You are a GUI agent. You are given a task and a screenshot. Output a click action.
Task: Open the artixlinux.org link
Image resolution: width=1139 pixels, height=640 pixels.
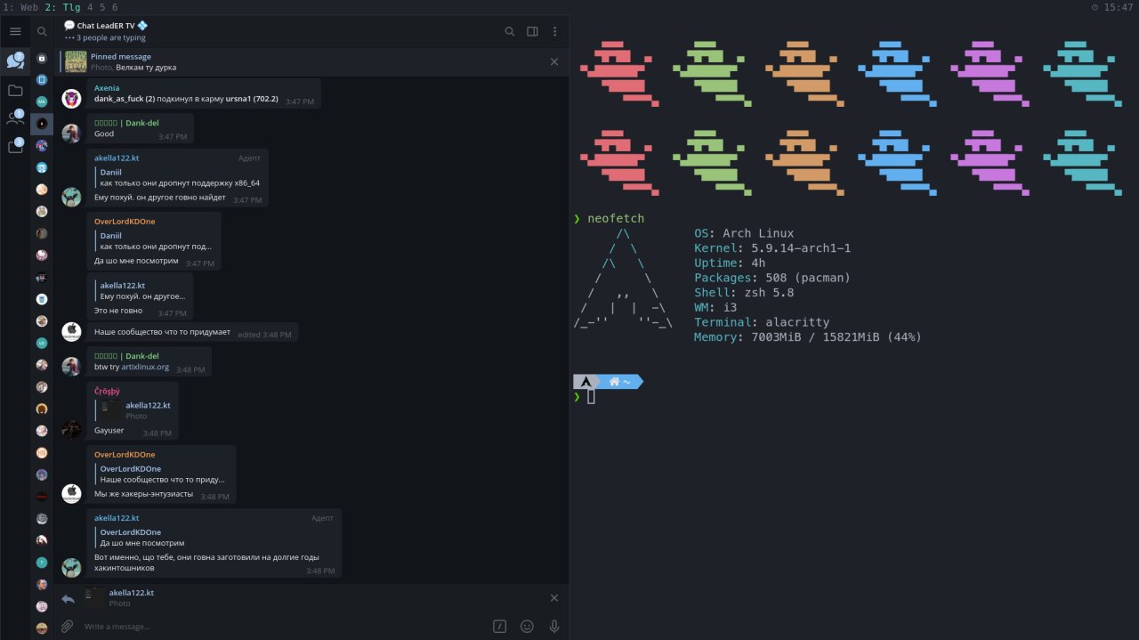[145, 367]
